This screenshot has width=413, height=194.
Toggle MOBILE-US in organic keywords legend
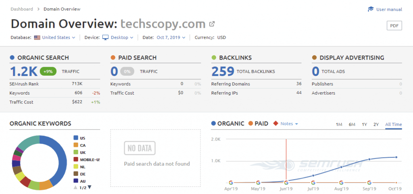pyautogui.click(x=87, y=159)
